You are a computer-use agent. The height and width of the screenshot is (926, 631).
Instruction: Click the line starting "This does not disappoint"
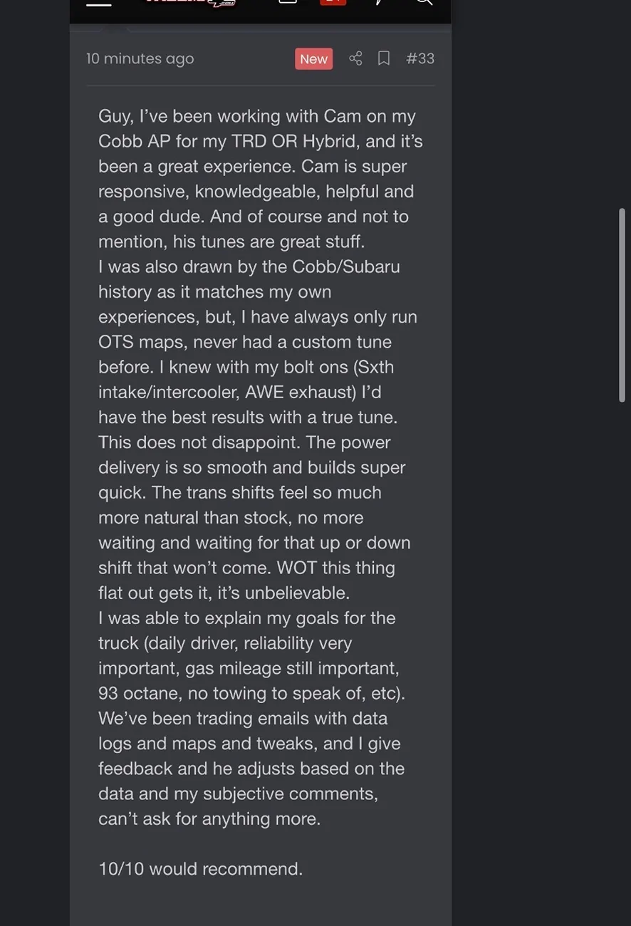pyautogui.click(x=244, y=442)
